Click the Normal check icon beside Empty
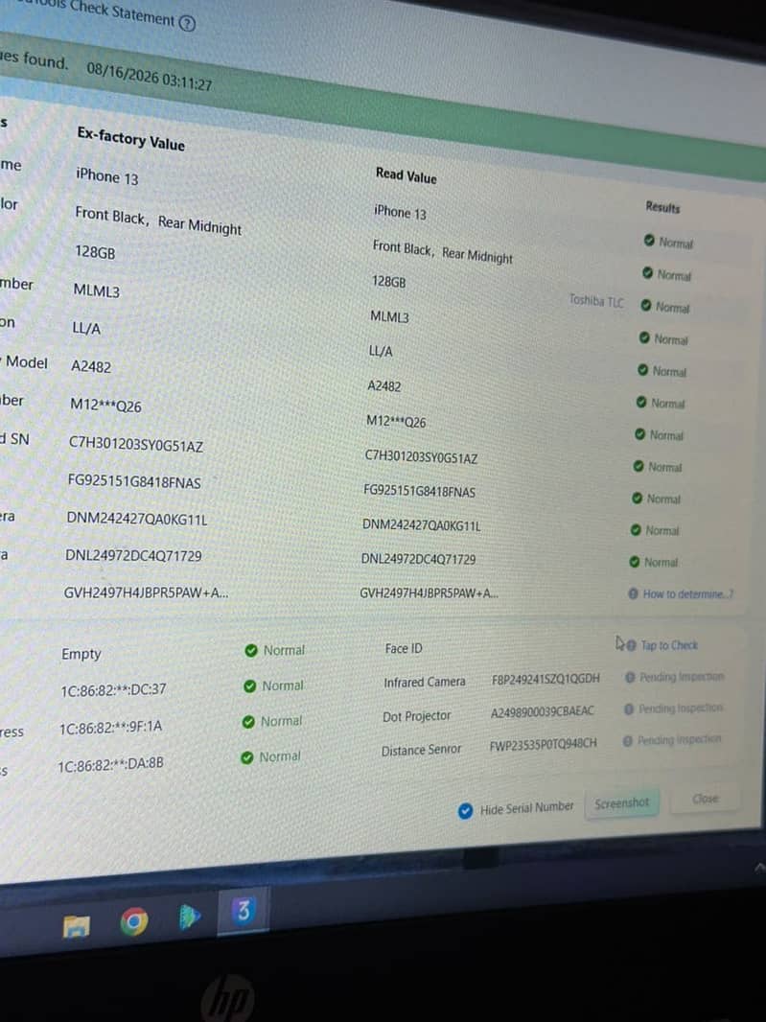The image size is (766, 1022). [251, 650]
